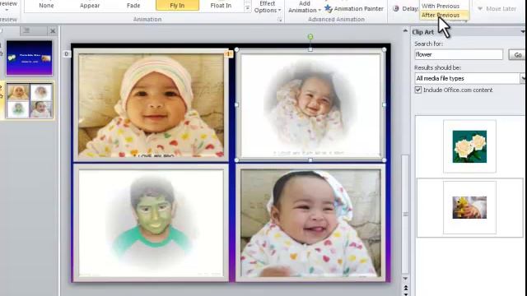527x296 pixels.
Task: Select the four-photo slide thumbnail
Action: (x=30, y=100)
